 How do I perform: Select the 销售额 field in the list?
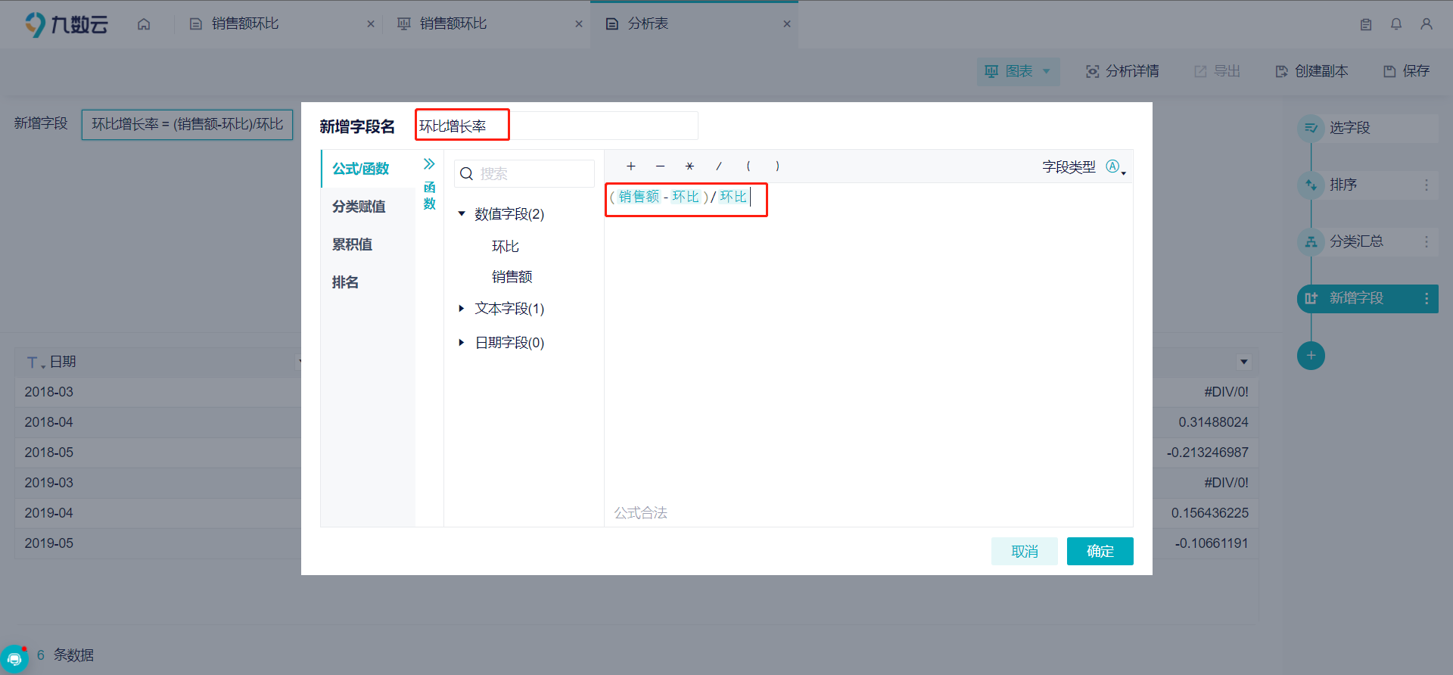tap(512, 277)
